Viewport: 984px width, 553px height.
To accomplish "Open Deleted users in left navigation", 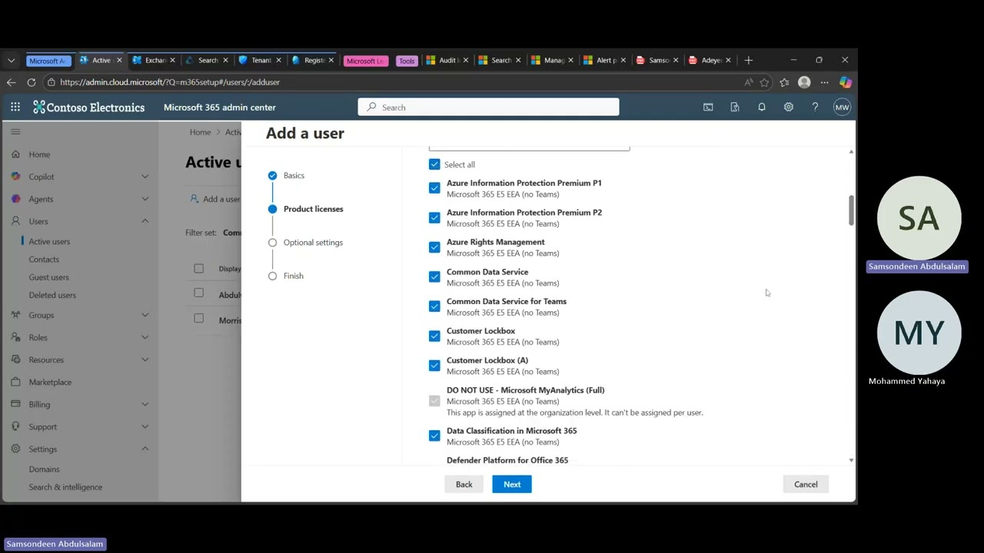I will tap(52, 295).
